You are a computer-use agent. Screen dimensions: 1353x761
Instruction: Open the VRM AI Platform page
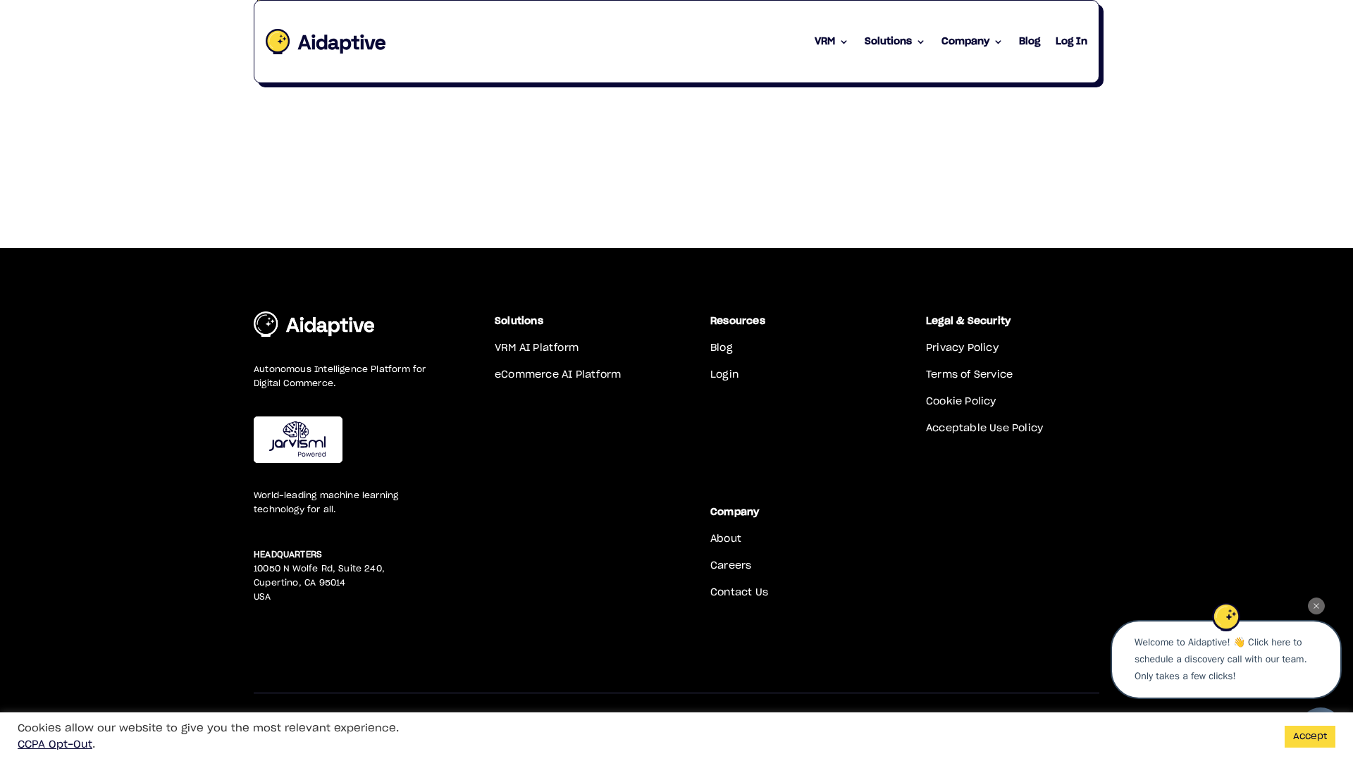point(536,347)
